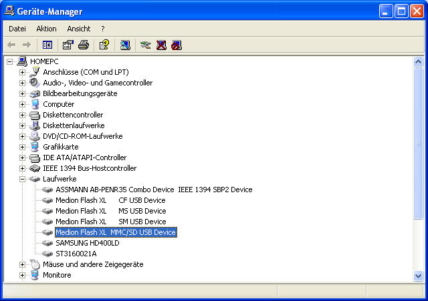This screenshot has width=428, height=301.
Task: Select the SAMSUNG HD400LD text label
Action: pyautogui.click(x=88, y=243)
